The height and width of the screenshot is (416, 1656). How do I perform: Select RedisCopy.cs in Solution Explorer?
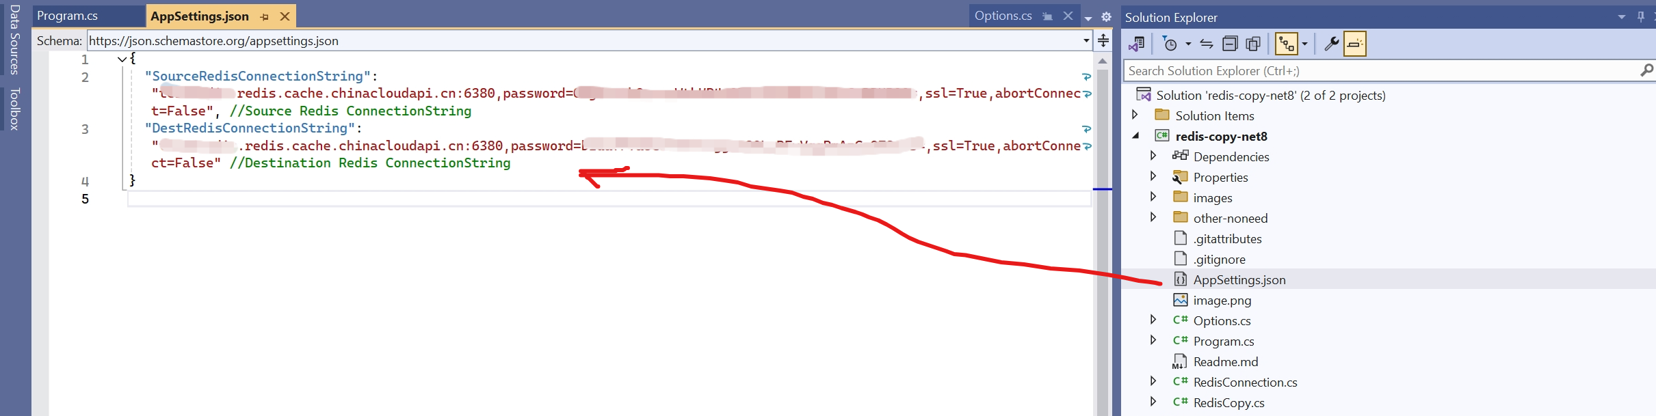coord(1228,402)
